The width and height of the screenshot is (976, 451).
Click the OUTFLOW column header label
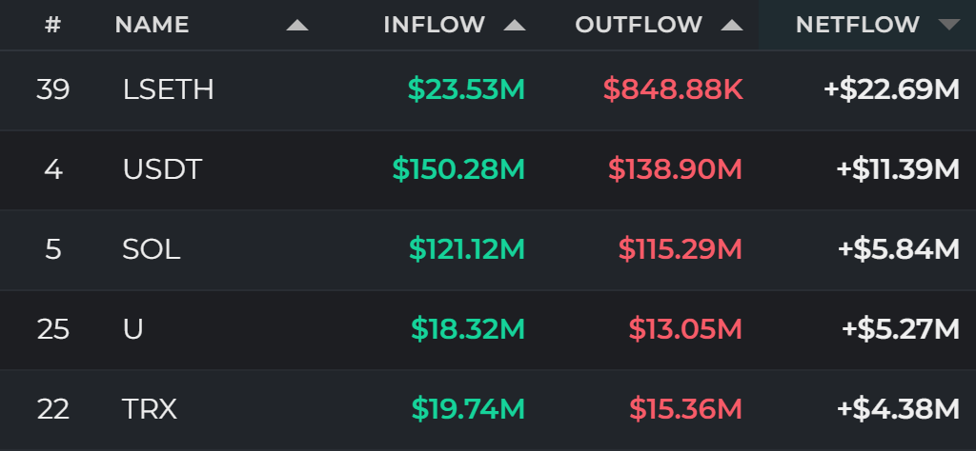(639, 25)
